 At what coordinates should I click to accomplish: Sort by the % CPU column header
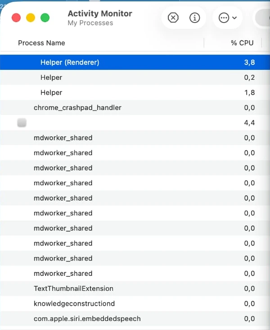click(x=242, y=43)
